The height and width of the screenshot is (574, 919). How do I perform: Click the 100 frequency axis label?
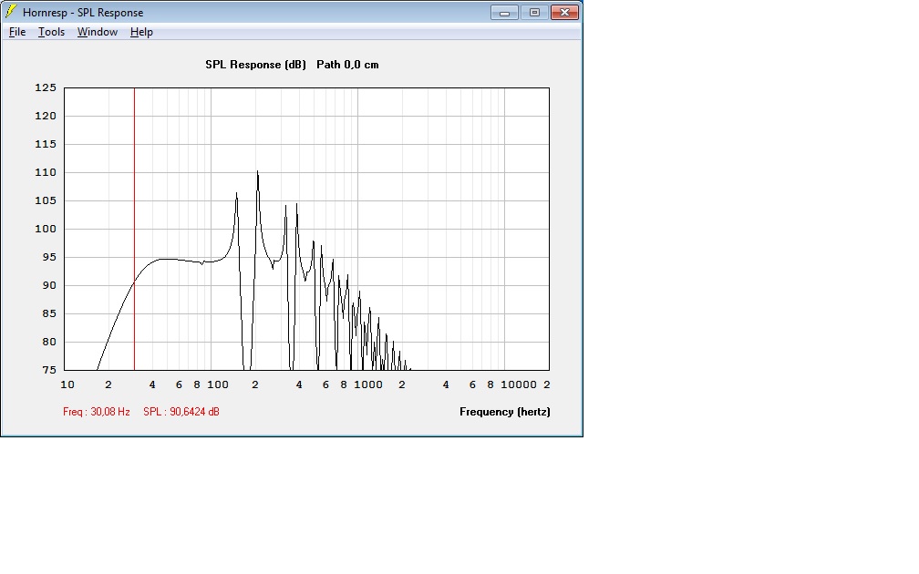pos(218,384)
